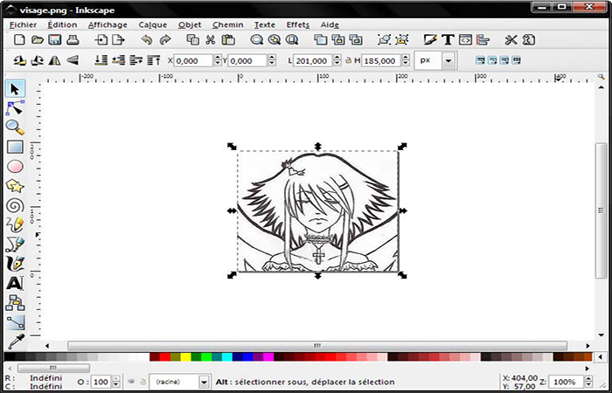Open the Chemin menu
This screenshot has width=612, height=393.
pyautogui.click(x=227, y=24)
